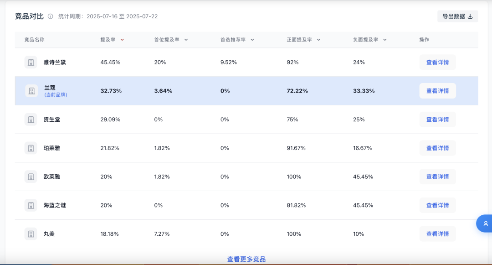The height and width of the screenshot is (265, 492).
Task: Click the 21.82% value for 珀莱雅
Action: click(x=110, y=148)
